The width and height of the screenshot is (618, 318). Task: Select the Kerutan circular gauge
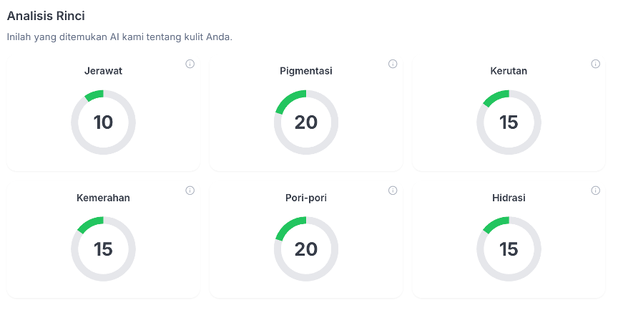509,122
